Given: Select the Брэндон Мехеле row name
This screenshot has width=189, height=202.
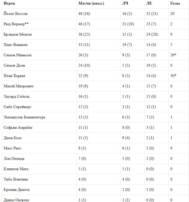Looking at the screenshot, I should [18, 34].
